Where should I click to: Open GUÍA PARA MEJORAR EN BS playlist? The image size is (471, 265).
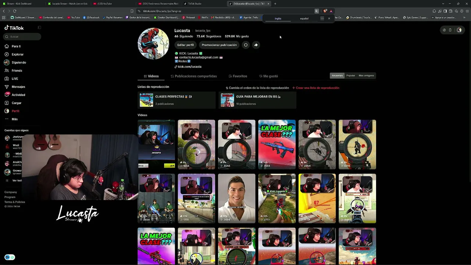(257, 100)
